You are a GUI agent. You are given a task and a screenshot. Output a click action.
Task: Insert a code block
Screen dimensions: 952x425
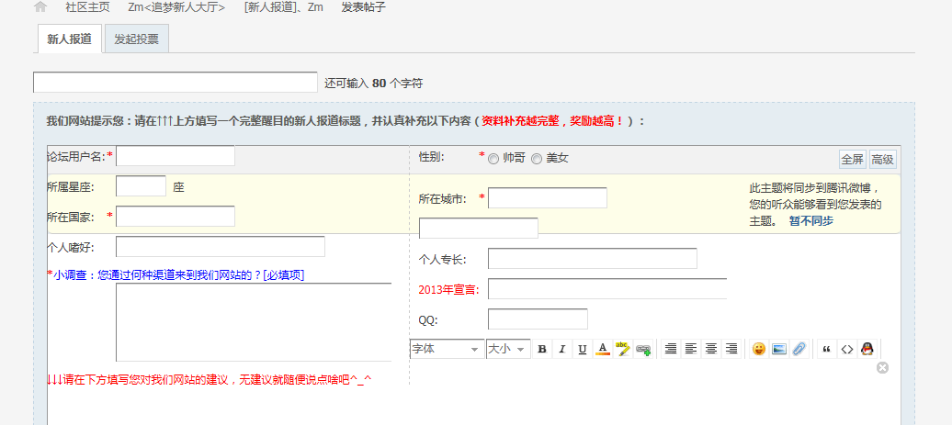(x=846, y=349)
